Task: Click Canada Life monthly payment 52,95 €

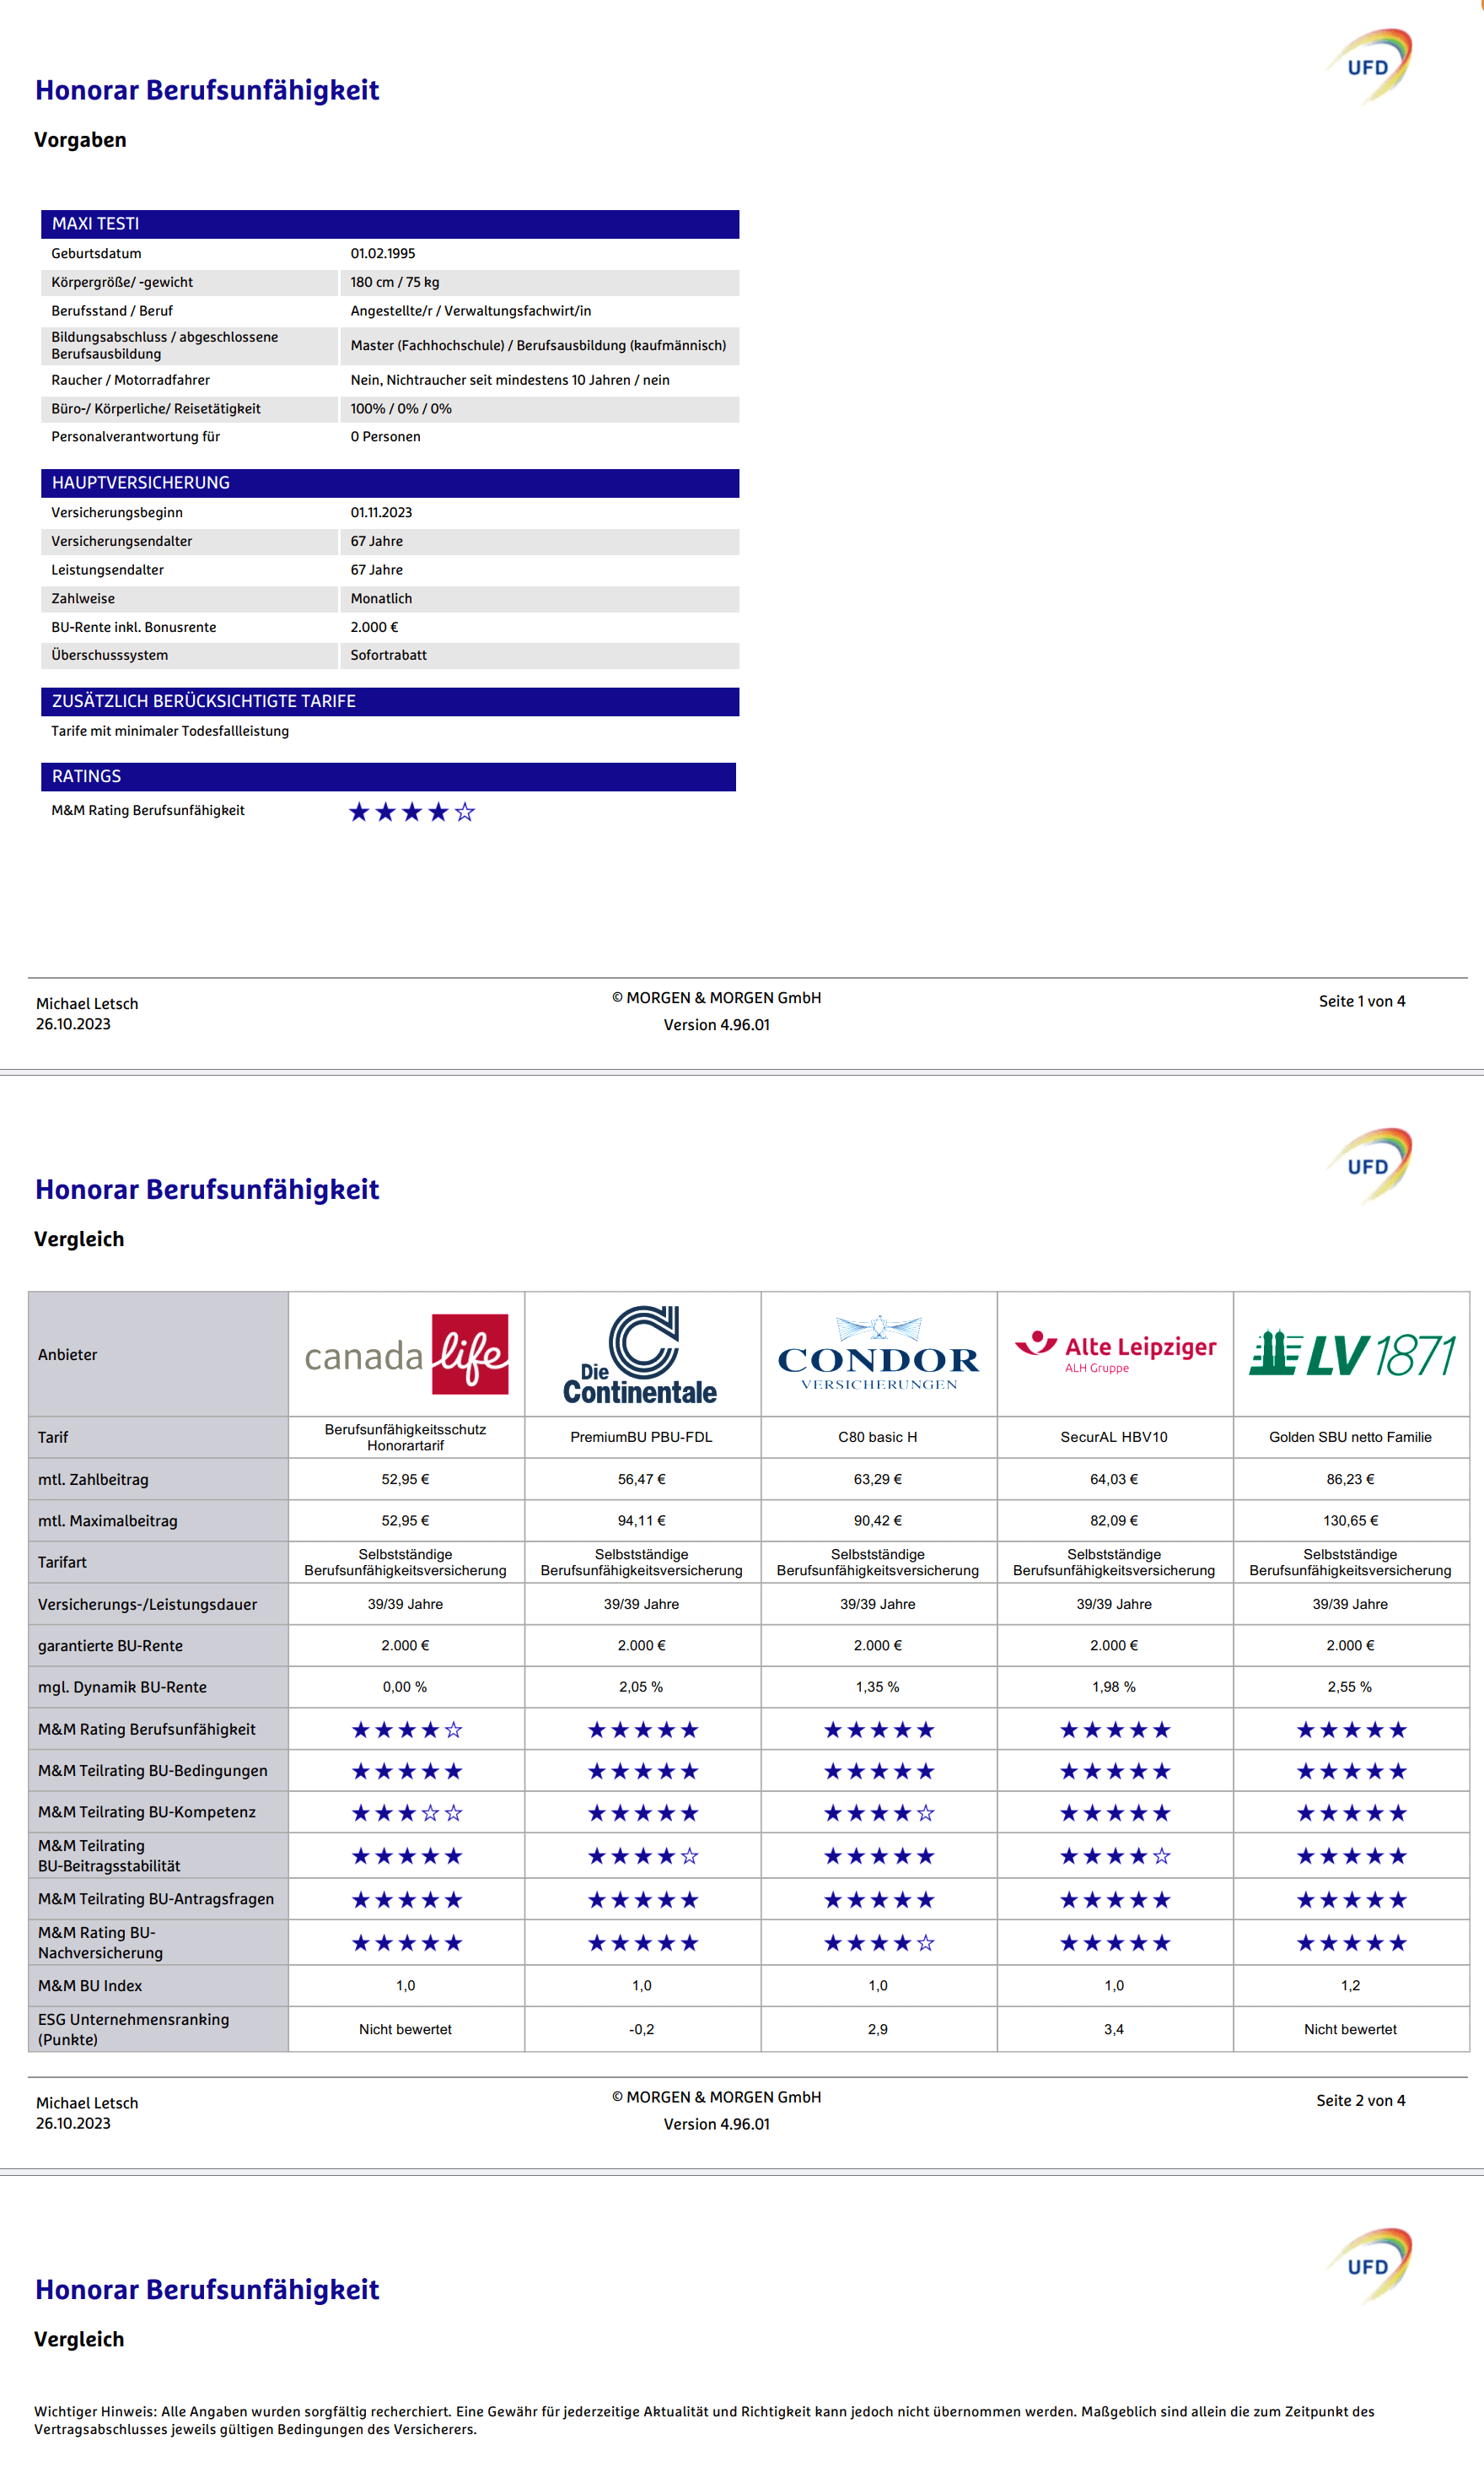Action: tap(406, 1479)
